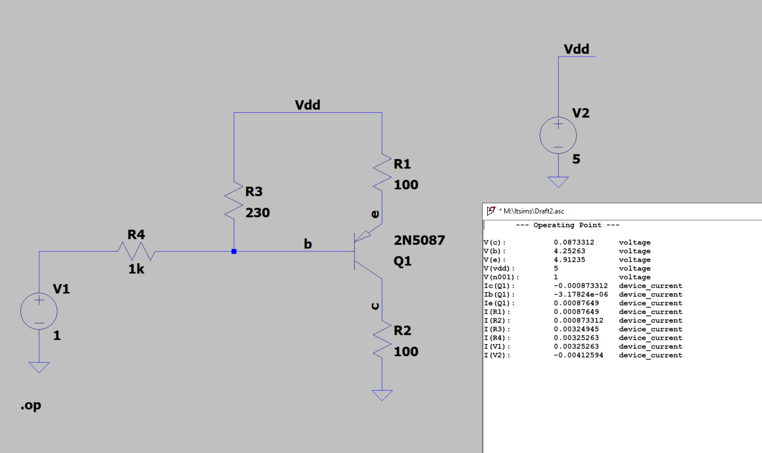Select the R1 resistor symbol
Screen dimensions: 762x453
382,173
